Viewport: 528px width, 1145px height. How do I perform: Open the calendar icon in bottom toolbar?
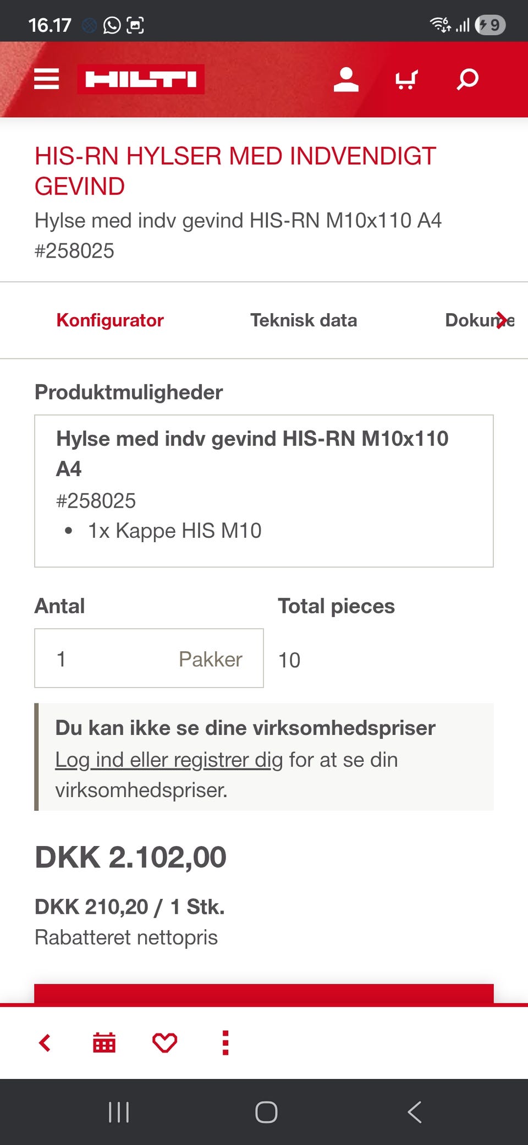(x=104, y=1043)
